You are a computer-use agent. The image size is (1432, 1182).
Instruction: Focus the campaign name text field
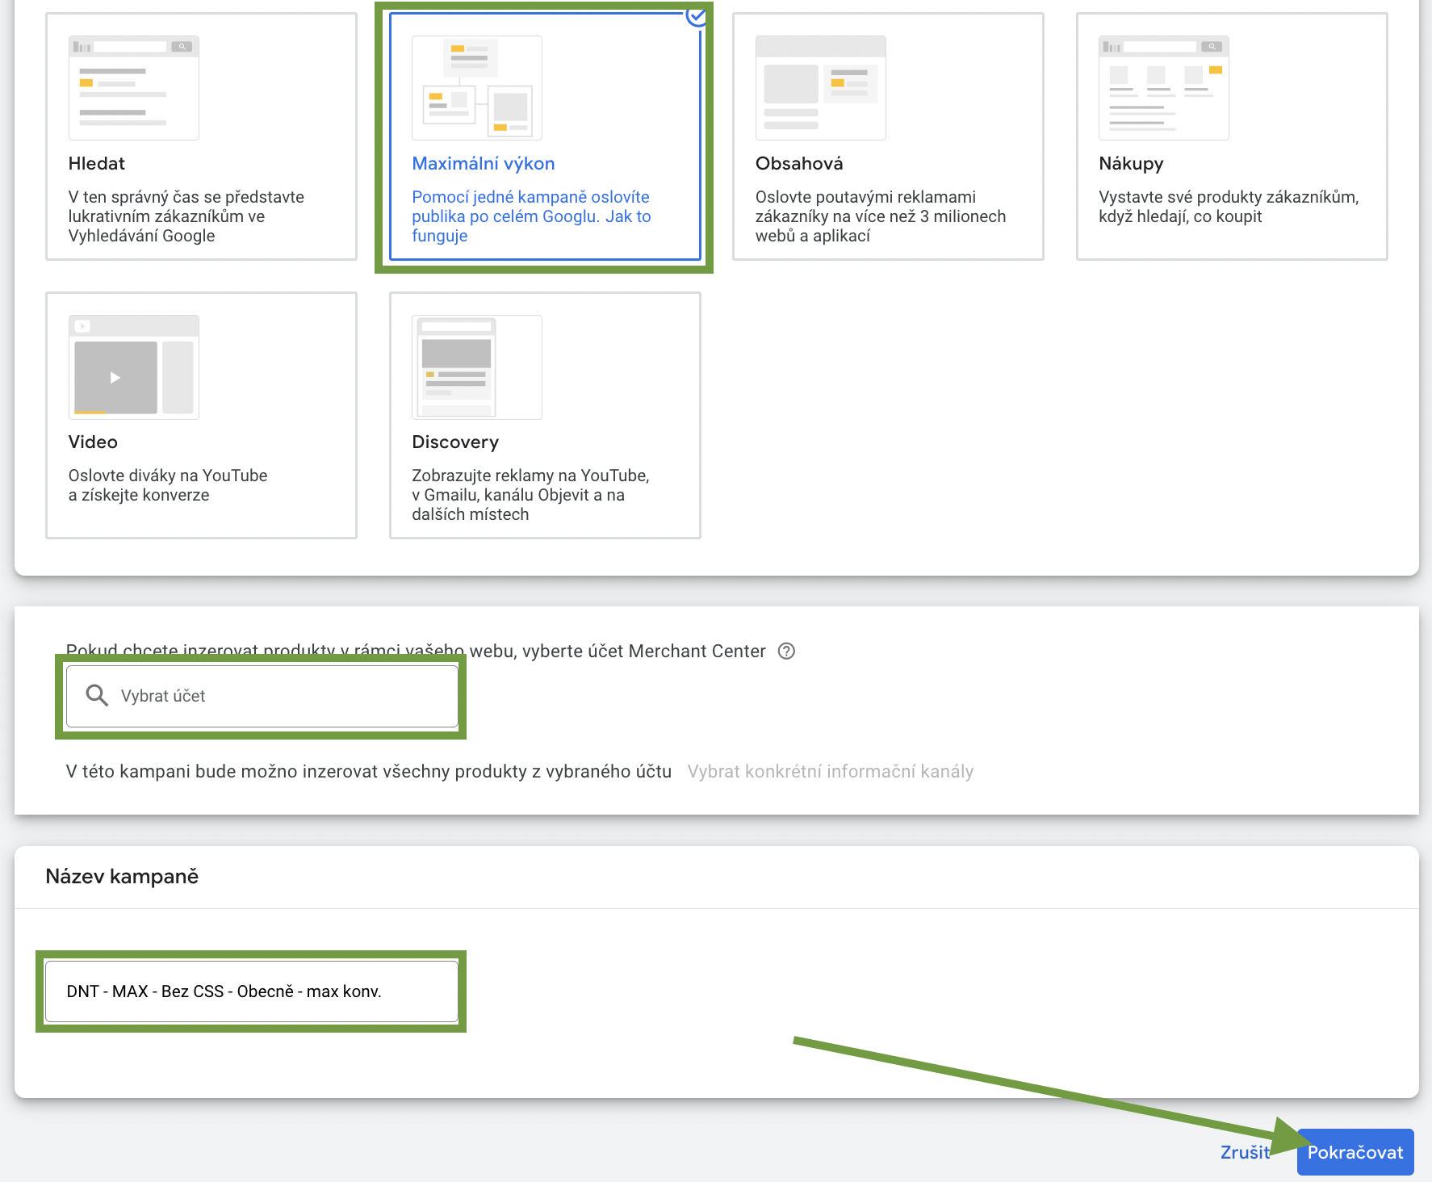click(x=251, y=991)
